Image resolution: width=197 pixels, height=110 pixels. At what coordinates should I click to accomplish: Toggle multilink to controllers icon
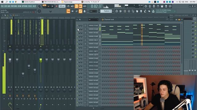[85, 11]
